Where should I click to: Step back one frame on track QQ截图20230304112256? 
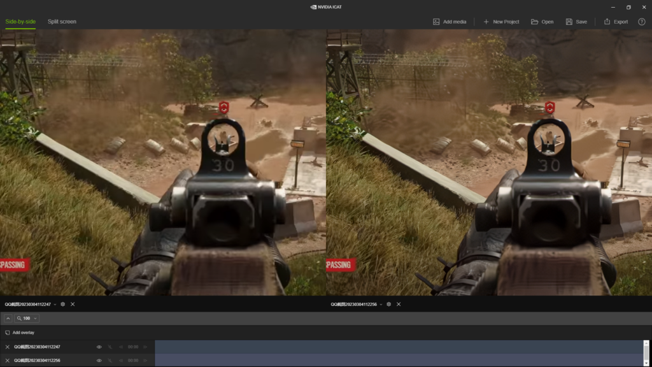pyautogui.click(x=121, y=361)
